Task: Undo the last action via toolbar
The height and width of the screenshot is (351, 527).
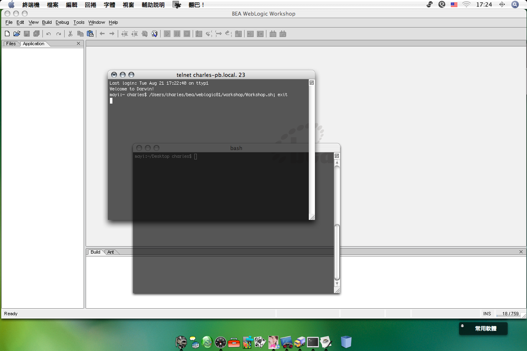Action: point(49,34)
